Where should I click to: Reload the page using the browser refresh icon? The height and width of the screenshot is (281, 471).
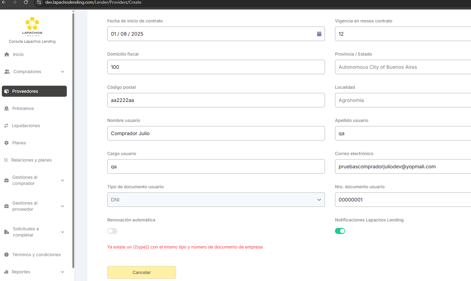pyautogui.click(x=26, y=2)
